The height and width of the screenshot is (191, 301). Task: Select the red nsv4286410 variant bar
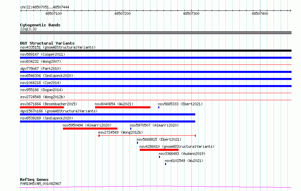point(159,150)
